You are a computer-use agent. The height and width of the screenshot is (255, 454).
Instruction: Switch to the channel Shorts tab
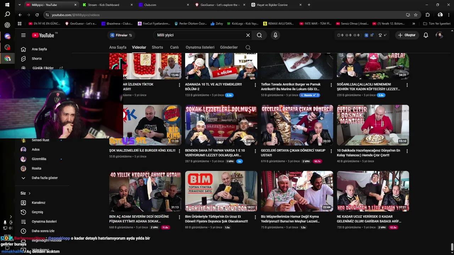pos(157,47)
